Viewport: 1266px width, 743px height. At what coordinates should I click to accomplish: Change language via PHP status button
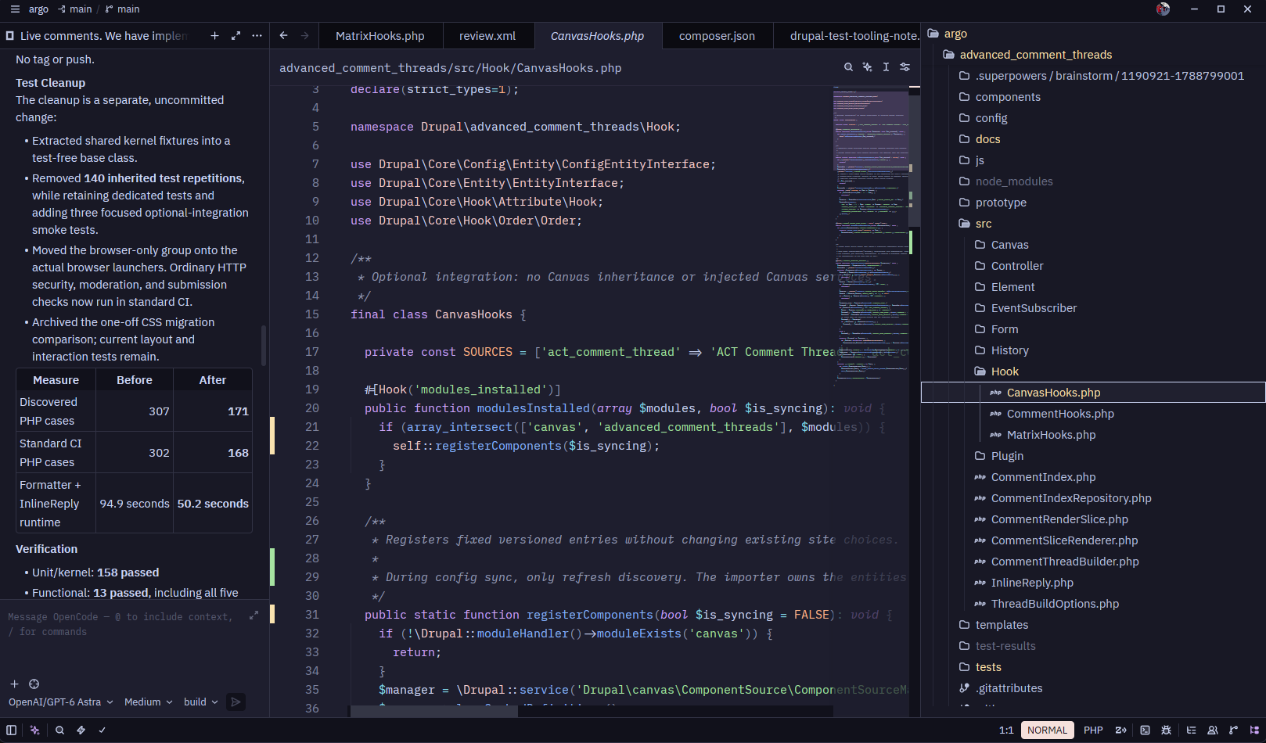(1093, 730)
